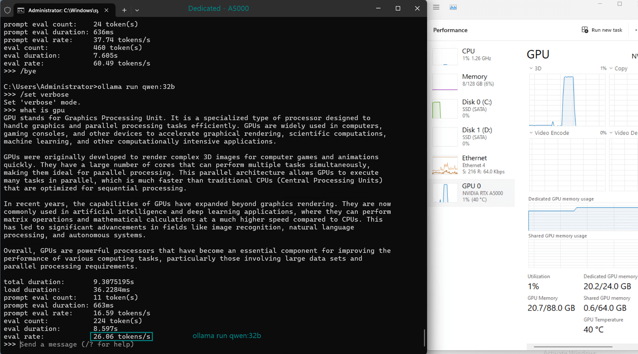Screen dimensions: 638x354
Task: Maximize the terminal window
Action: pos(398,8)
